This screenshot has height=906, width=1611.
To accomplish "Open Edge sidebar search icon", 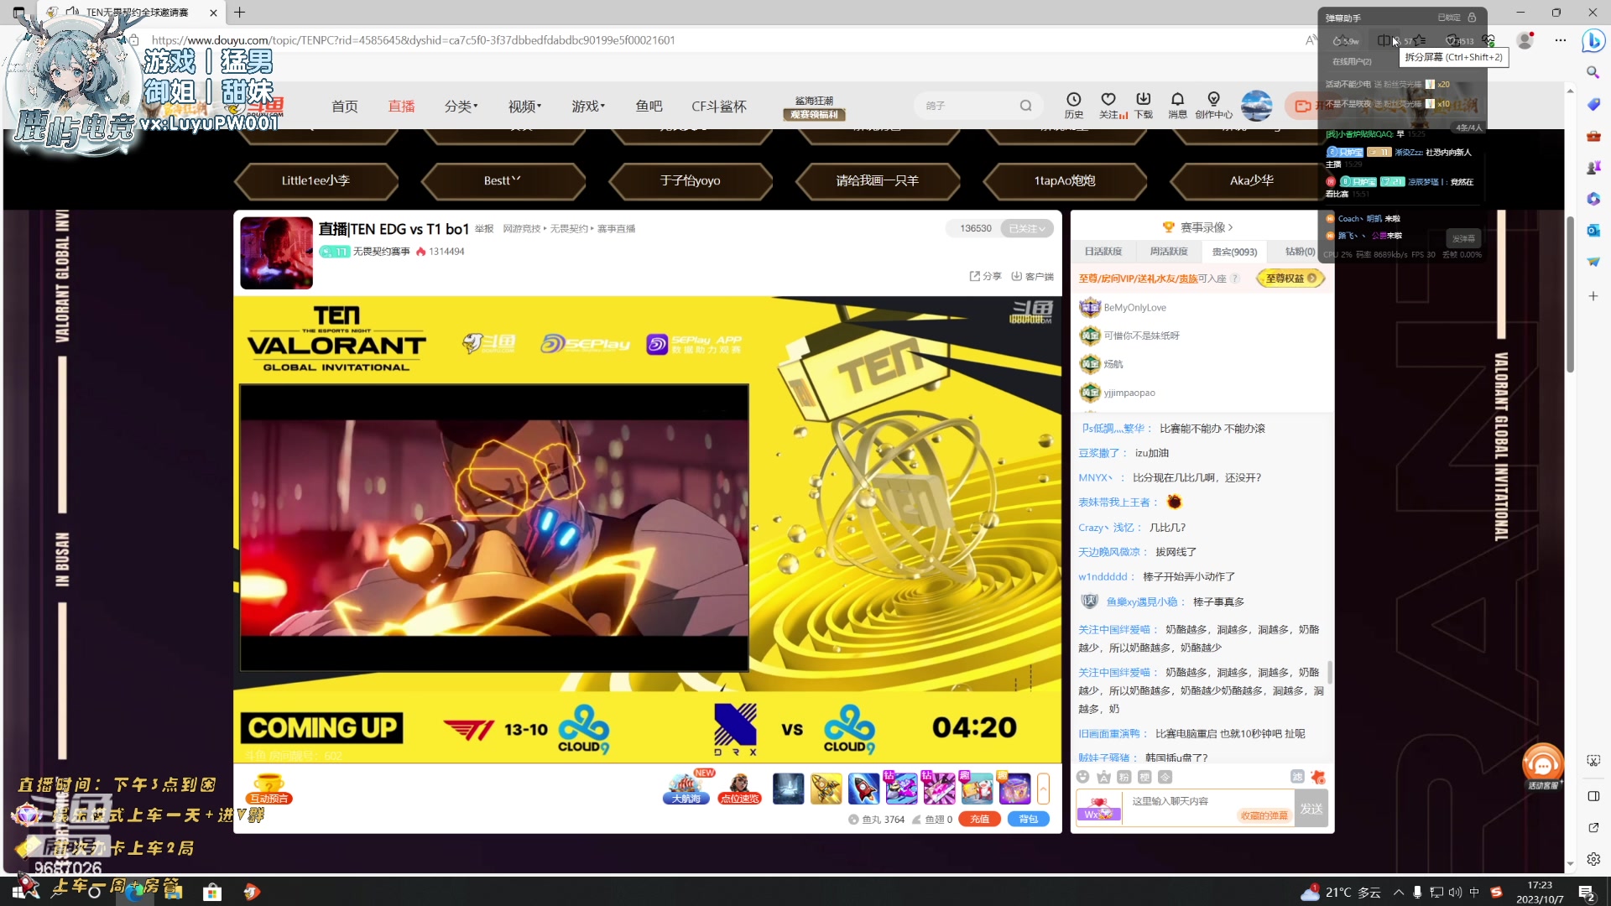I will coord(1593,72).
